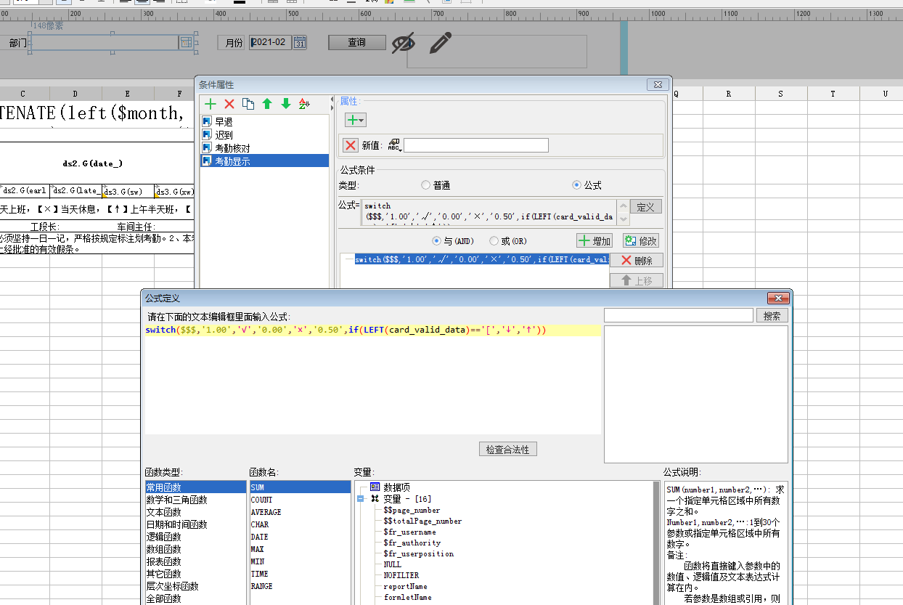
Task: Click the hidden-eye icon in parameter pane
Action: [403, 44]
